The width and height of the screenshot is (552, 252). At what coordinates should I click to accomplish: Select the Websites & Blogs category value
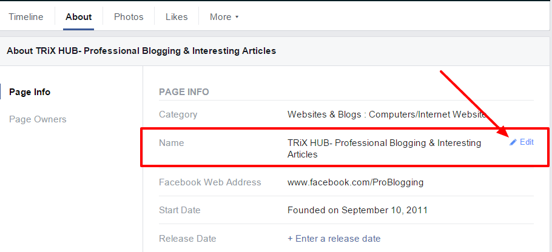(x=386, y=114)
